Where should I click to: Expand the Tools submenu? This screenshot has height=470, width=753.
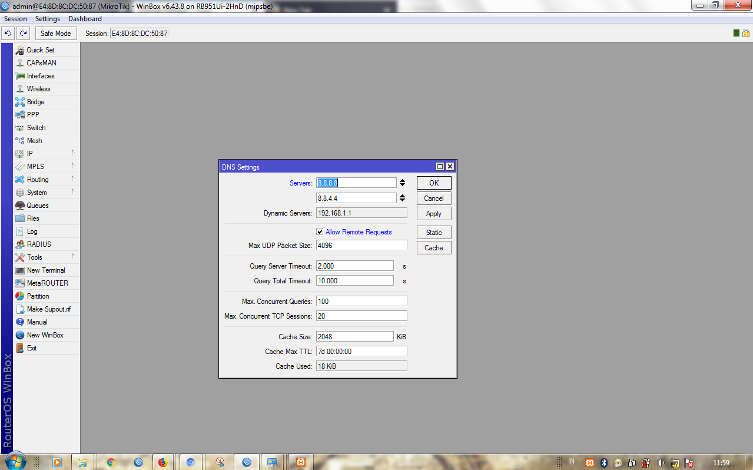coord(47,257)
